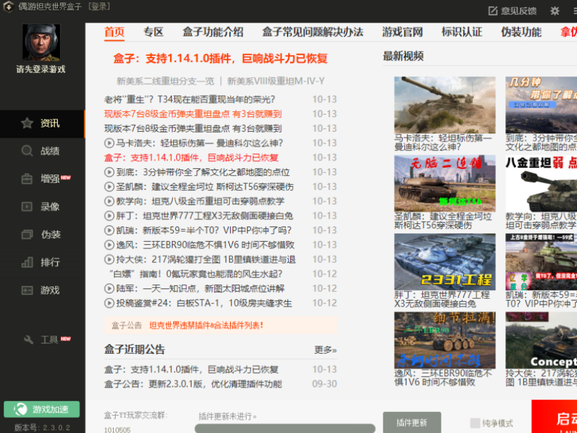This screenshot has height=433, width=577.
Task: Click play icon beside 圣凯麟 news row
Action: click(x=109, y=187)
